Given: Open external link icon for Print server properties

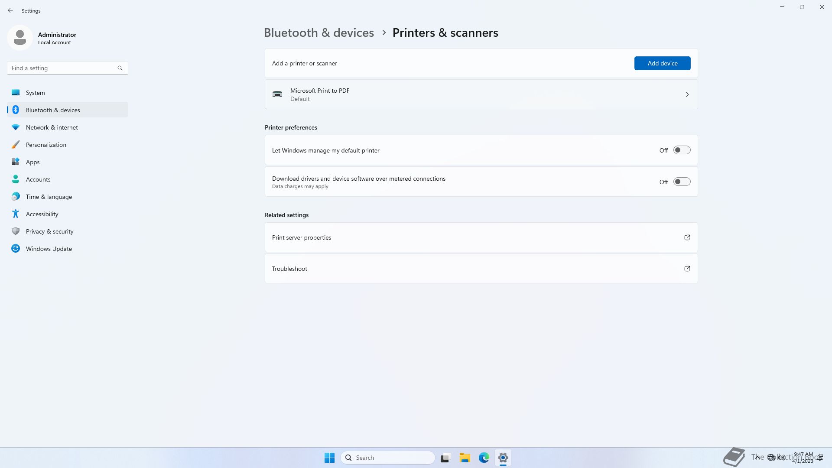Looking at the screenshot, I should 687,237.
